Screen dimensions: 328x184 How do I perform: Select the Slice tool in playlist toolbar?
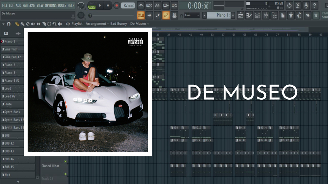(44, 24)
